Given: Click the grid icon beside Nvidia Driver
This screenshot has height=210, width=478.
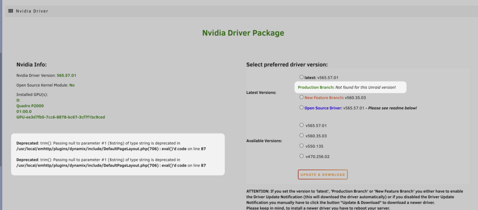Looking at the screenshot, I should click(11, 11).
